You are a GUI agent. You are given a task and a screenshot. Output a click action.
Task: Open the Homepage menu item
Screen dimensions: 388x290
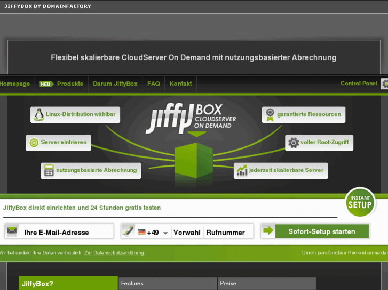tap(15, 84)
